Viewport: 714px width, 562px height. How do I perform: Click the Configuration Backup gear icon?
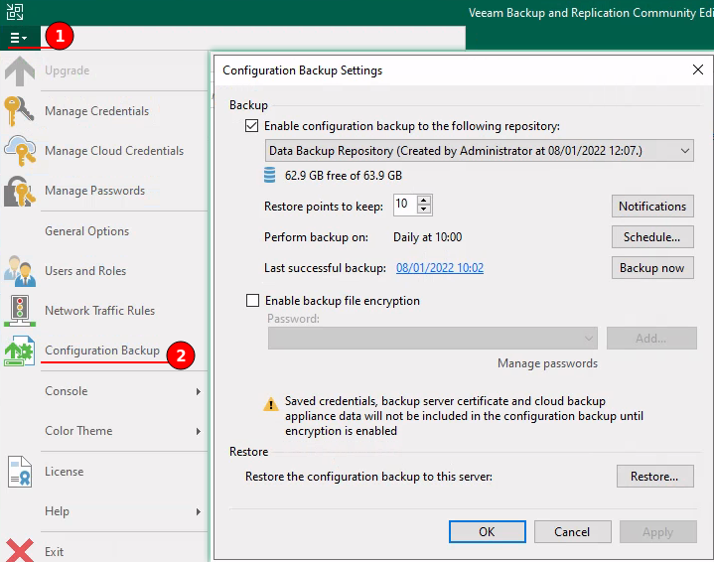point(20,351)
